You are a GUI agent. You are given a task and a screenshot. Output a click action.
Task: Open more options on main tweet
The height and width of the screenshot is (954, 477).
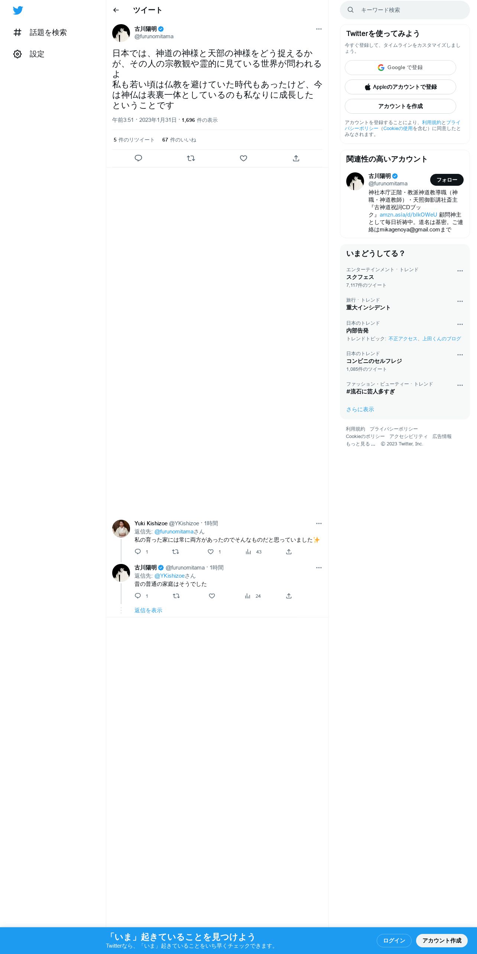click(319, 29)
